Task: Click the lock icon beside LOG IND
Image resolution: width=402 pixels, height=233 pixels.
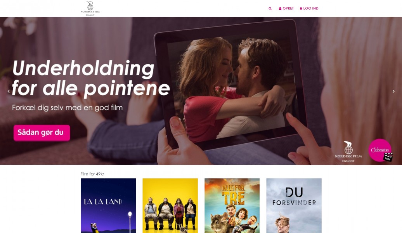Action: point(301,9)
